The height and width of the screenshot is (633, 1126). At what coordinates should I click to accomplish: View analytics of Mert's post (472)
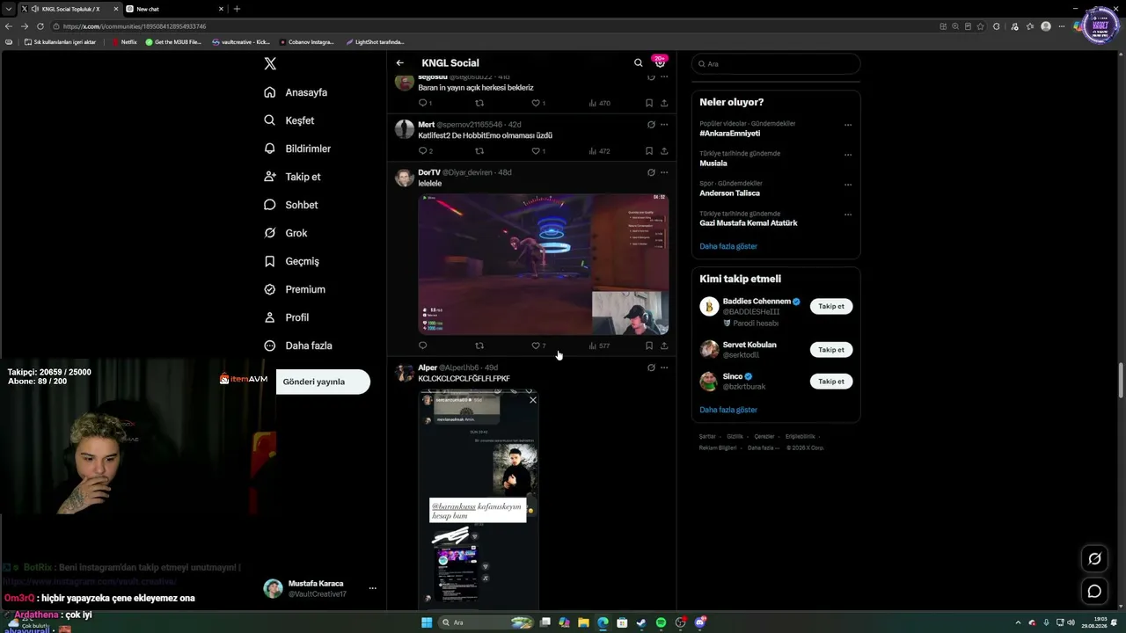(599, 151)
